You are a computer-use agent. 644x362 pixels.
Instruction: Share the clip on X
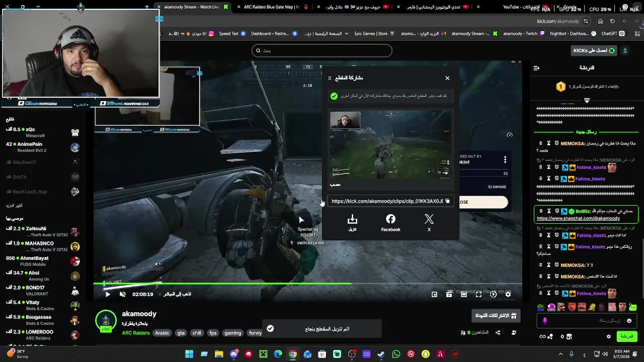pos(429,222)
